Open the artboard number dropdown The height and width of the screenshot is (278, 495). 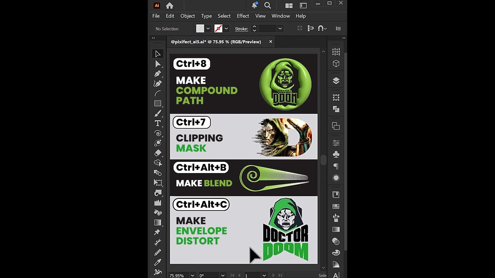point(264,275)
